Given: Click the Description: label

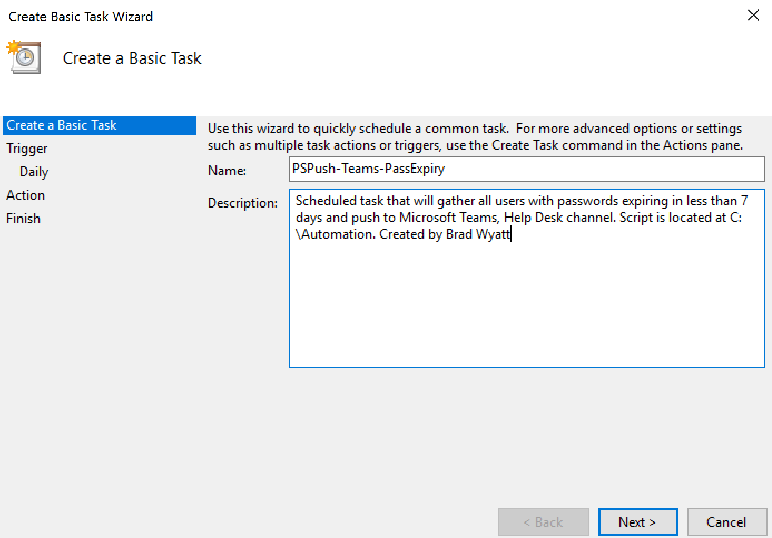Looking at the screenshot, I should 243,203.
